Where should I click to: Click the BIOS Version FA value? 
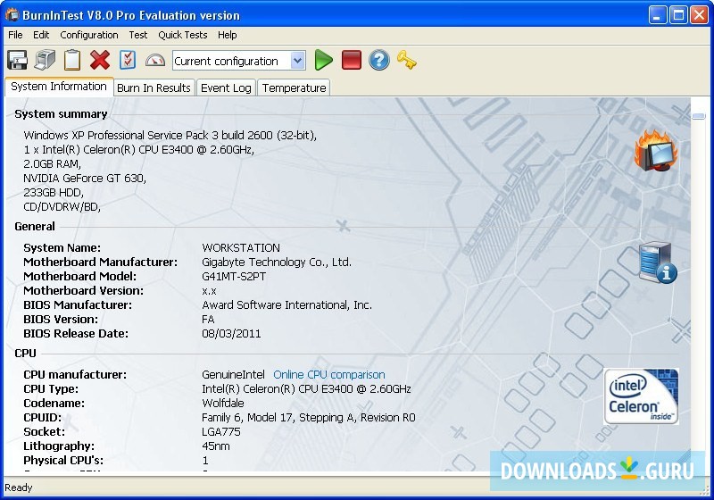pos(208,320)
